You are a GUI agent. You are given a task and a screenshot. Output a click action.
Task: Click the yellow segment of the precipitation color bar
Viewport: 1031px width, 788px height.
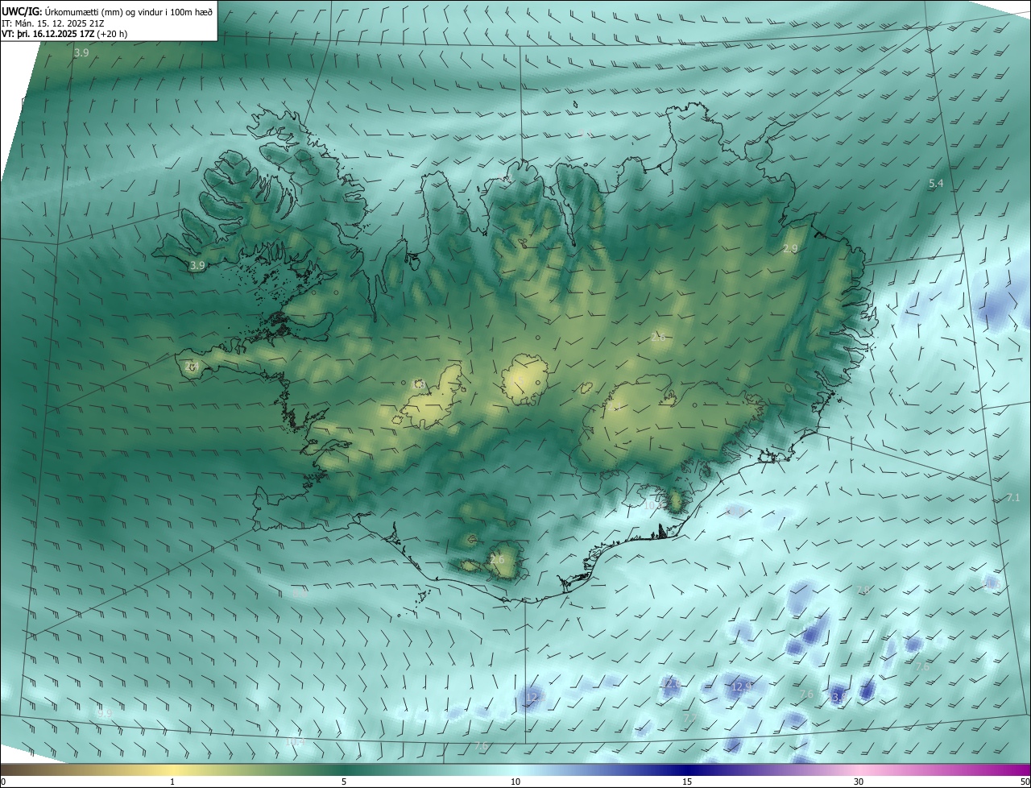pyautogui.click(x=173, y=769)
